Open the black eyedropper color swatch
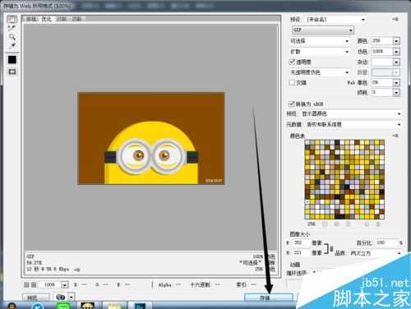This screenshot has width=411, height=309. click(x=12, y=59)
